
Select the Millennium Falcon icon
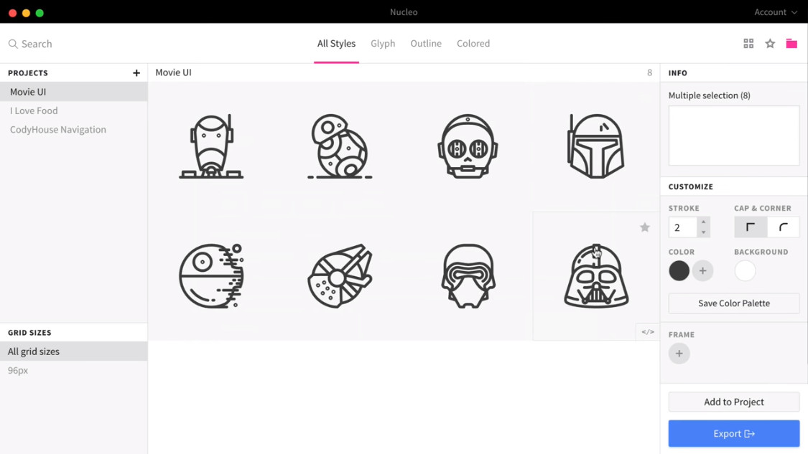tap(340, 276)
